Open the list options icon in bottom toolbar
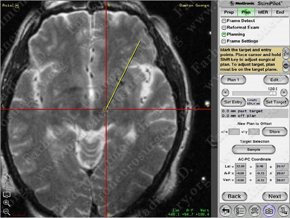 [x=240, y=211]
